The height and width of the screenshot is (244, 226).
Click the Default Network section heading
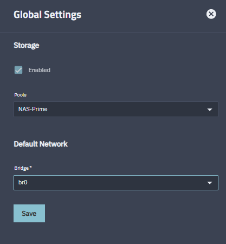point(41,144)
